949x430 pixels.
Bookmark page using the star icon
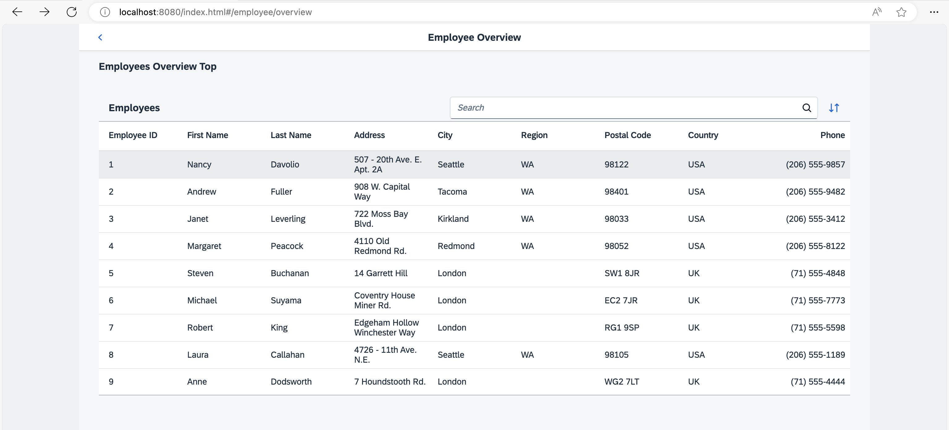tap(901, 12)
